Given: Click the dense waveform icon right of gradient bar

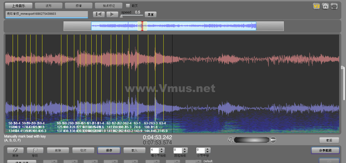Looking at the screenshot, I should pos(273,140).
